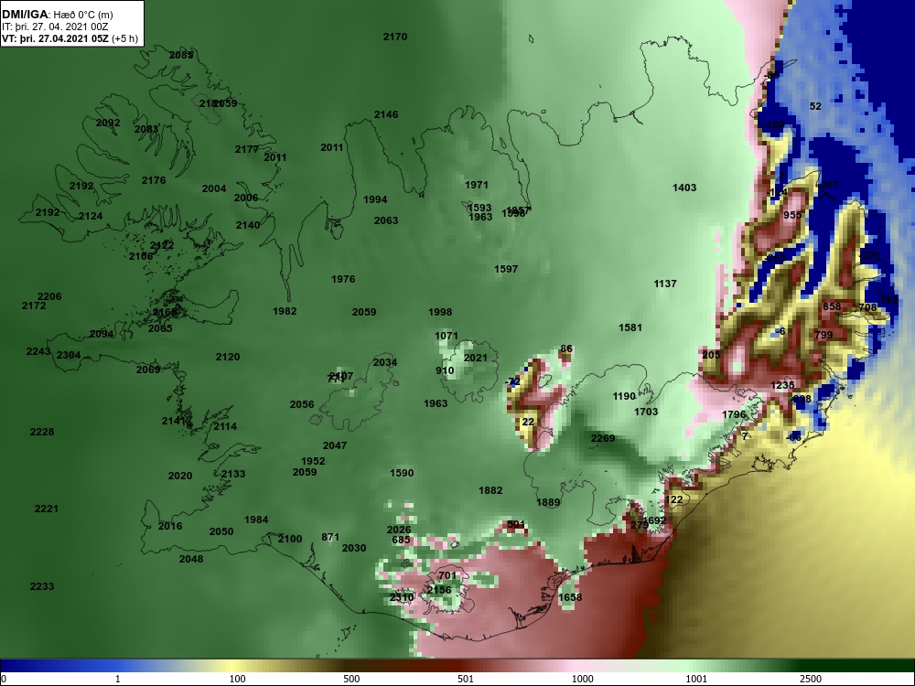Image resolution: width=915 pixels, height=686 pixels.
Task: Select the map value 2269
Action: coord(603,439)
